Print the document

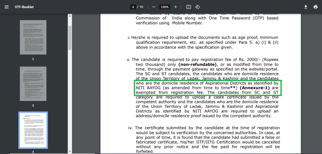tap(316, 7)
